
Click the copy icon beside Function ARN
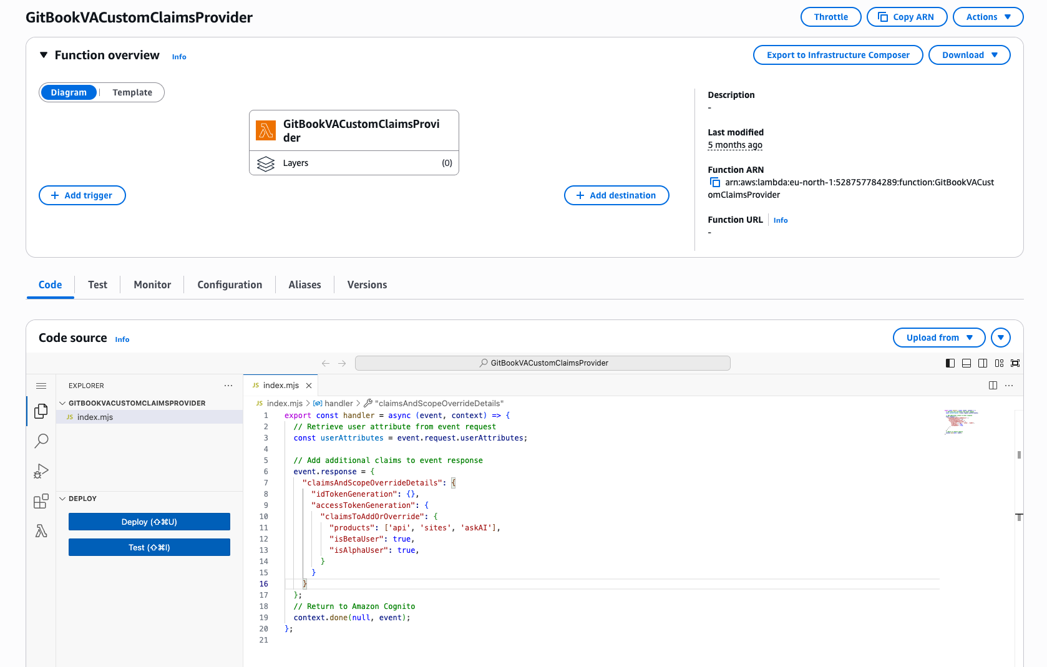click(715, 182)
